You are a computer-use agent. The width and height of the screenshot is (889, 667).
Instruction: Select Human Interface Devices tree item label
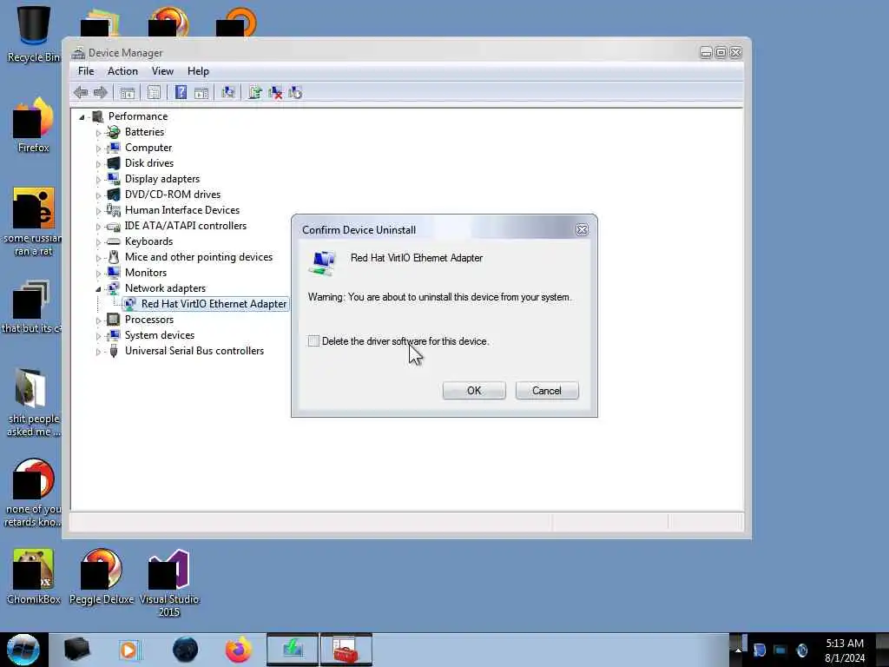click(182, 210)
